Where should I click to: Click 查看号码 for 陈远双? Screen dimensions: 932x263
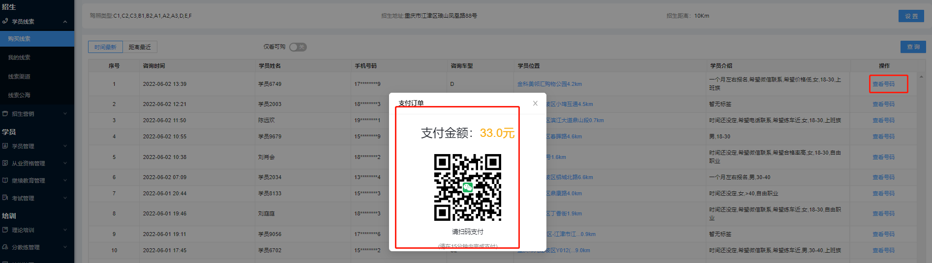(883, 120)
